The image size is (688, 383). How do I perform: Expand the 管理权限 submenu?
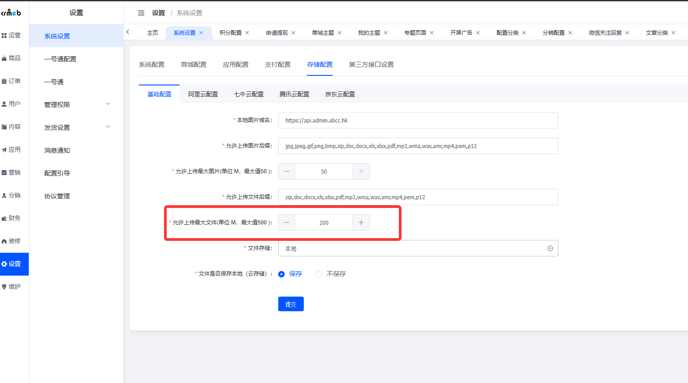tap(76, 104)
